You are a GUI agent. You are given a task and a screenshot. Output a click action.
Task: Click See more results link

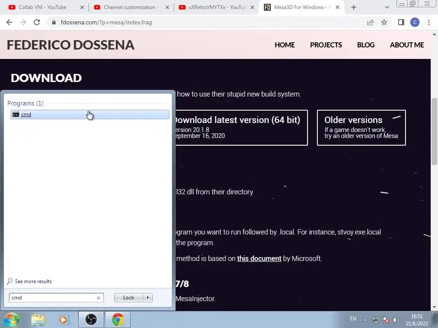pos(30,281)
